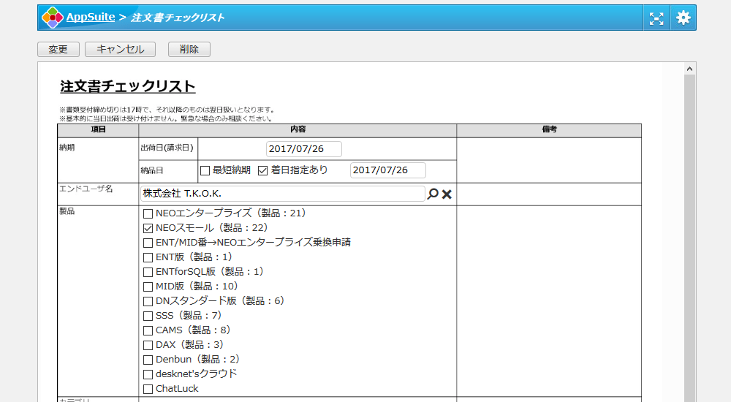The image size is (731, 402).
Task: Check the DNスタンダード版 checkbox
Action: (x=148, y=301)
